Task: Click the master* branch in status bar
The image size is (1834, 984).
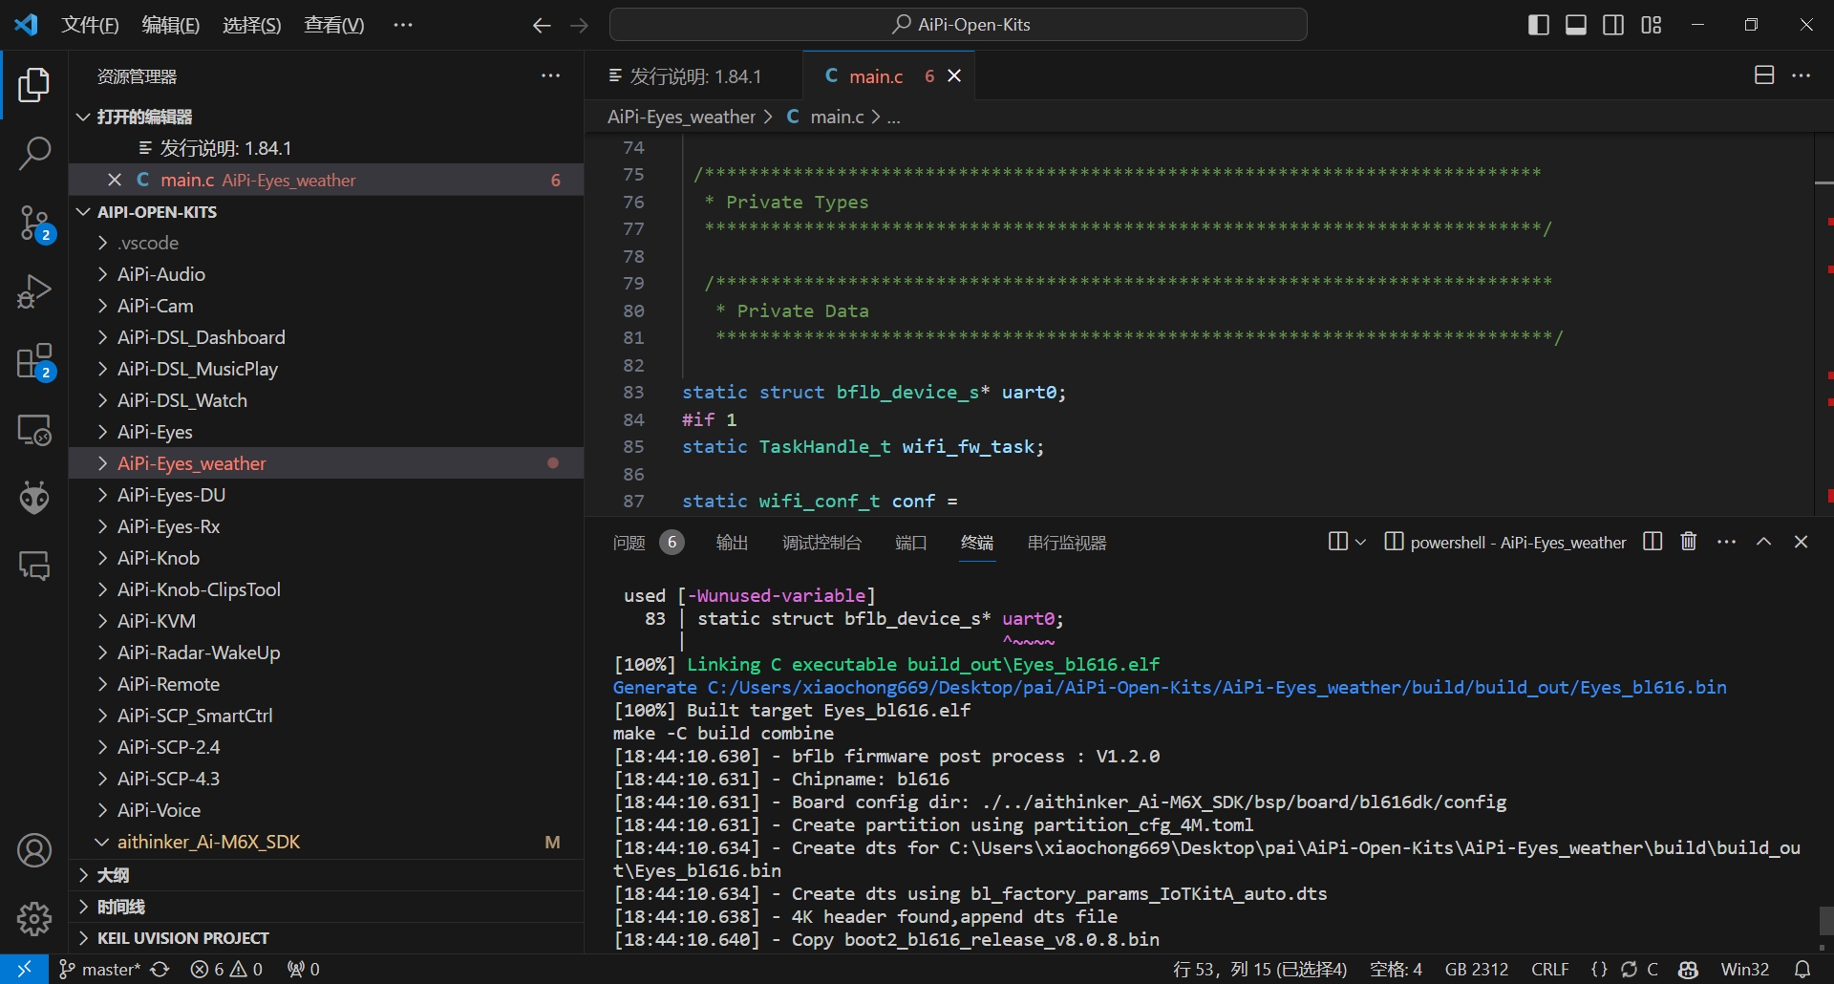Action: 100,969
